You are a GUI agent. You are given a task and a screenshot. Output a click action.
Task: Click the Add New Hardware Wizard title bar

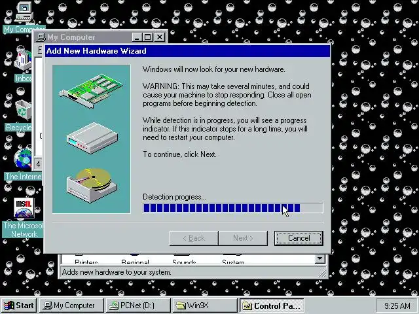point(188,51)
